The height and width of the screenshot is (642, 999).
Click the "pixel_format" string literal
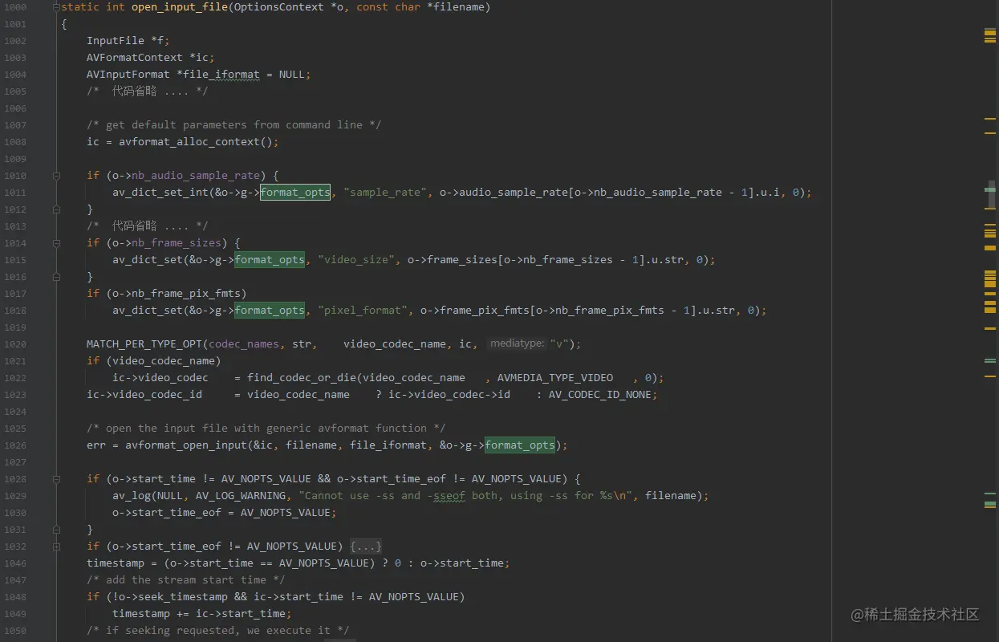[x=363, y=311]
